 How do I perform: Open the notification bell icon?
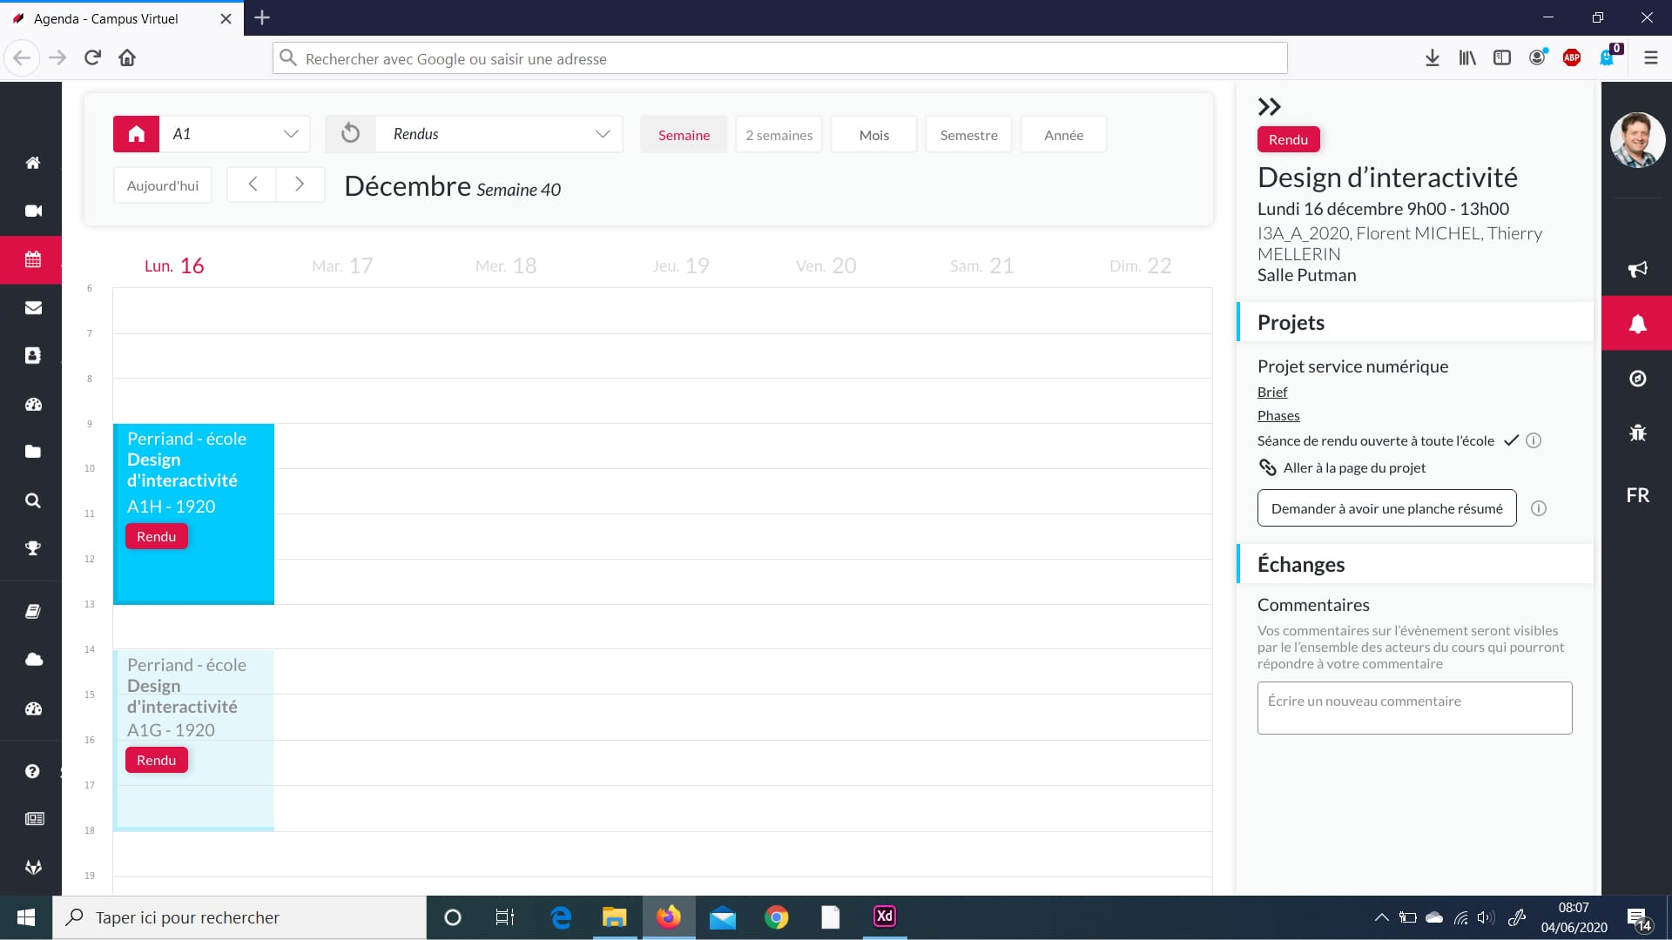[x=1637, y=324]
